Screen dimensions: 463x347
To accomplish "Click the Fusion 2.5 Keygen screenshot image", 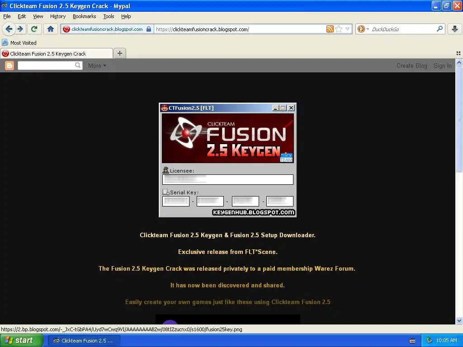I will pyautogui.click(x=228, y=160).
